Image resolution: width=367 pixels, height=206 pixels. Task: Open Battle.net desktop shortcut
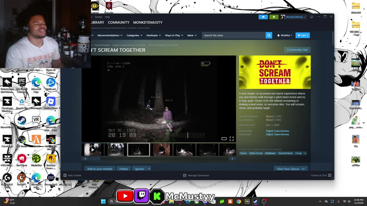[51, 84]
